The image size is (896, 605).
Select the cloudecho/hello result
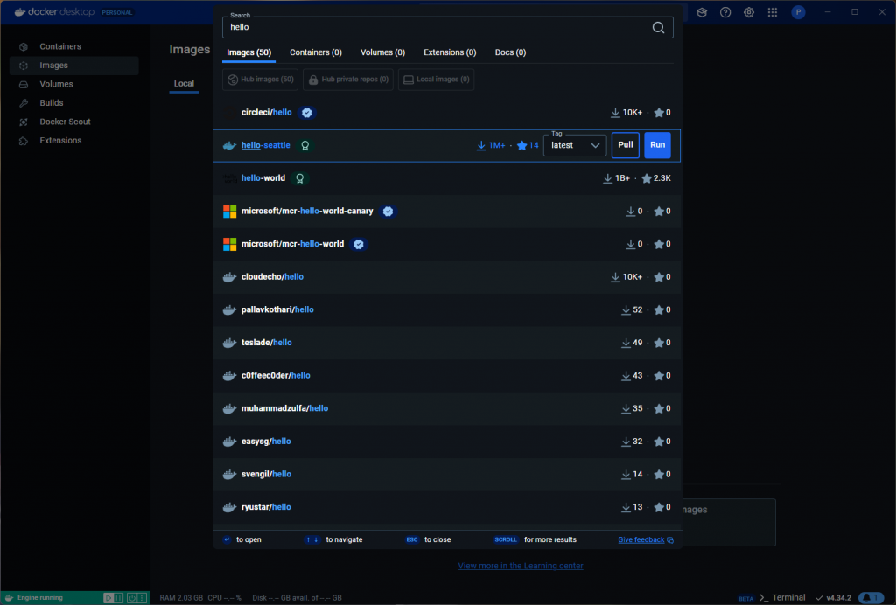tap(447, 277)
